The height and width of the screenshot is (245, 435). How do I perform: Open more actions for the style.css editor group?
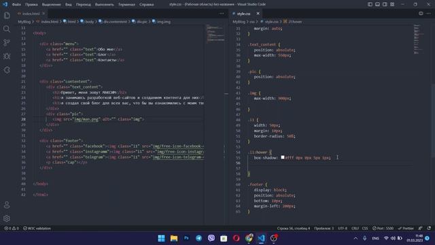[x=429, y=14]
